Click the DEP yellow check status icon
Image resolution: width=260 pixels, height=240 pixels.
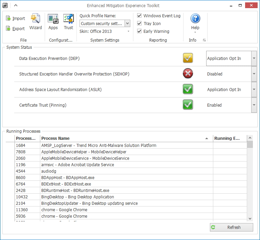188,58
